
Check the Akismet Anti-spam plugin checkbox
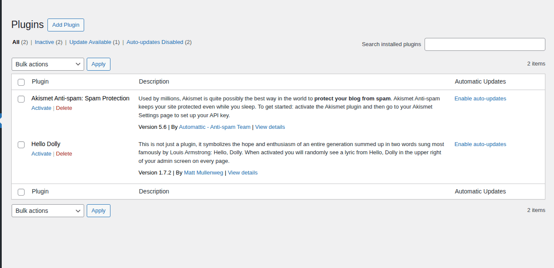[x=21, y=99]
